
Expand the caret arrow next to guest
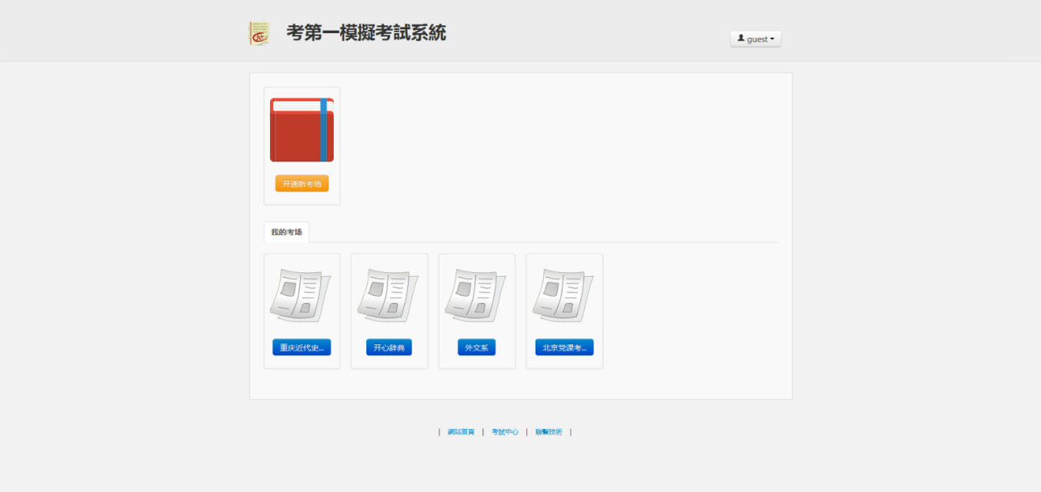[772, 39]
